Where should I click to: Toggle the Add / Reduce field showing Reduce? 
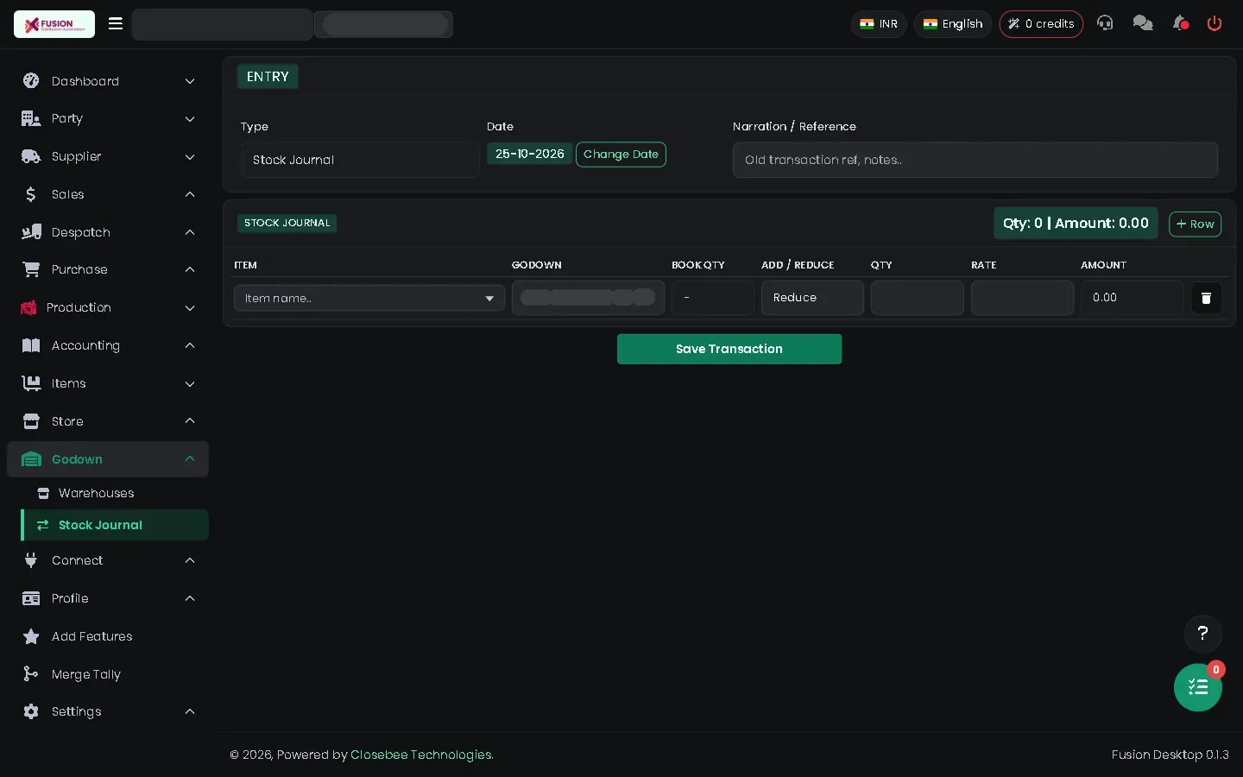[x=812, y=298]
